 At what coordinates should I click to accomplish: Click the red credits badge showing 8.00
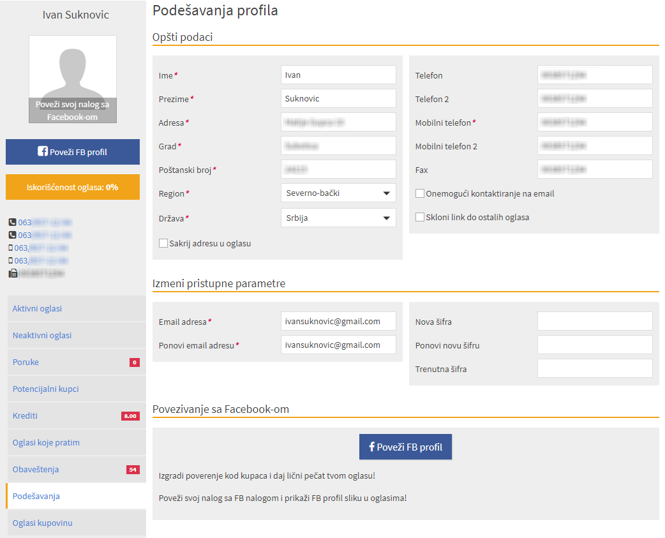pos(130,416)
